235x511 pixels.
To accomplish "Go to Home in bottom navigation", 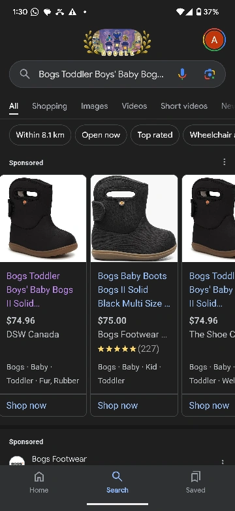I will coord(39,482).
